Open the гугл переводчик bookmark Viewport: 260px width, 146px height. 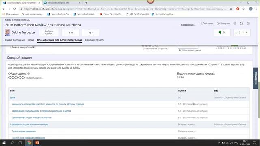32,14
